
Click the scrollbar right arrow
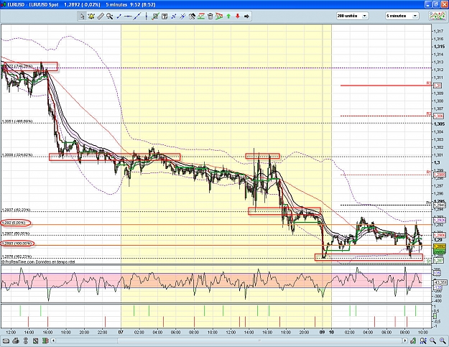tap(405, 341)
